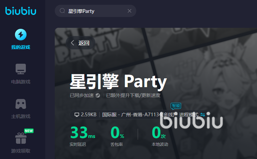
Task: Click the monitor icon beside 2.59KB
Action: click(77, 115)
